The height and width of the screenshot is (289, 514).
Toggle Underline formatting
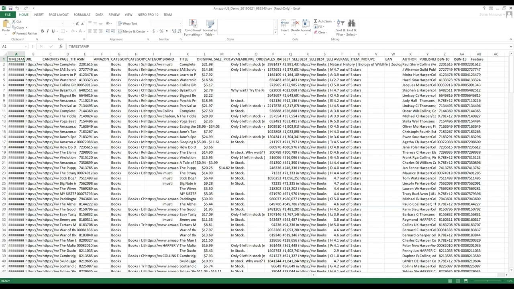coord(53,31)
